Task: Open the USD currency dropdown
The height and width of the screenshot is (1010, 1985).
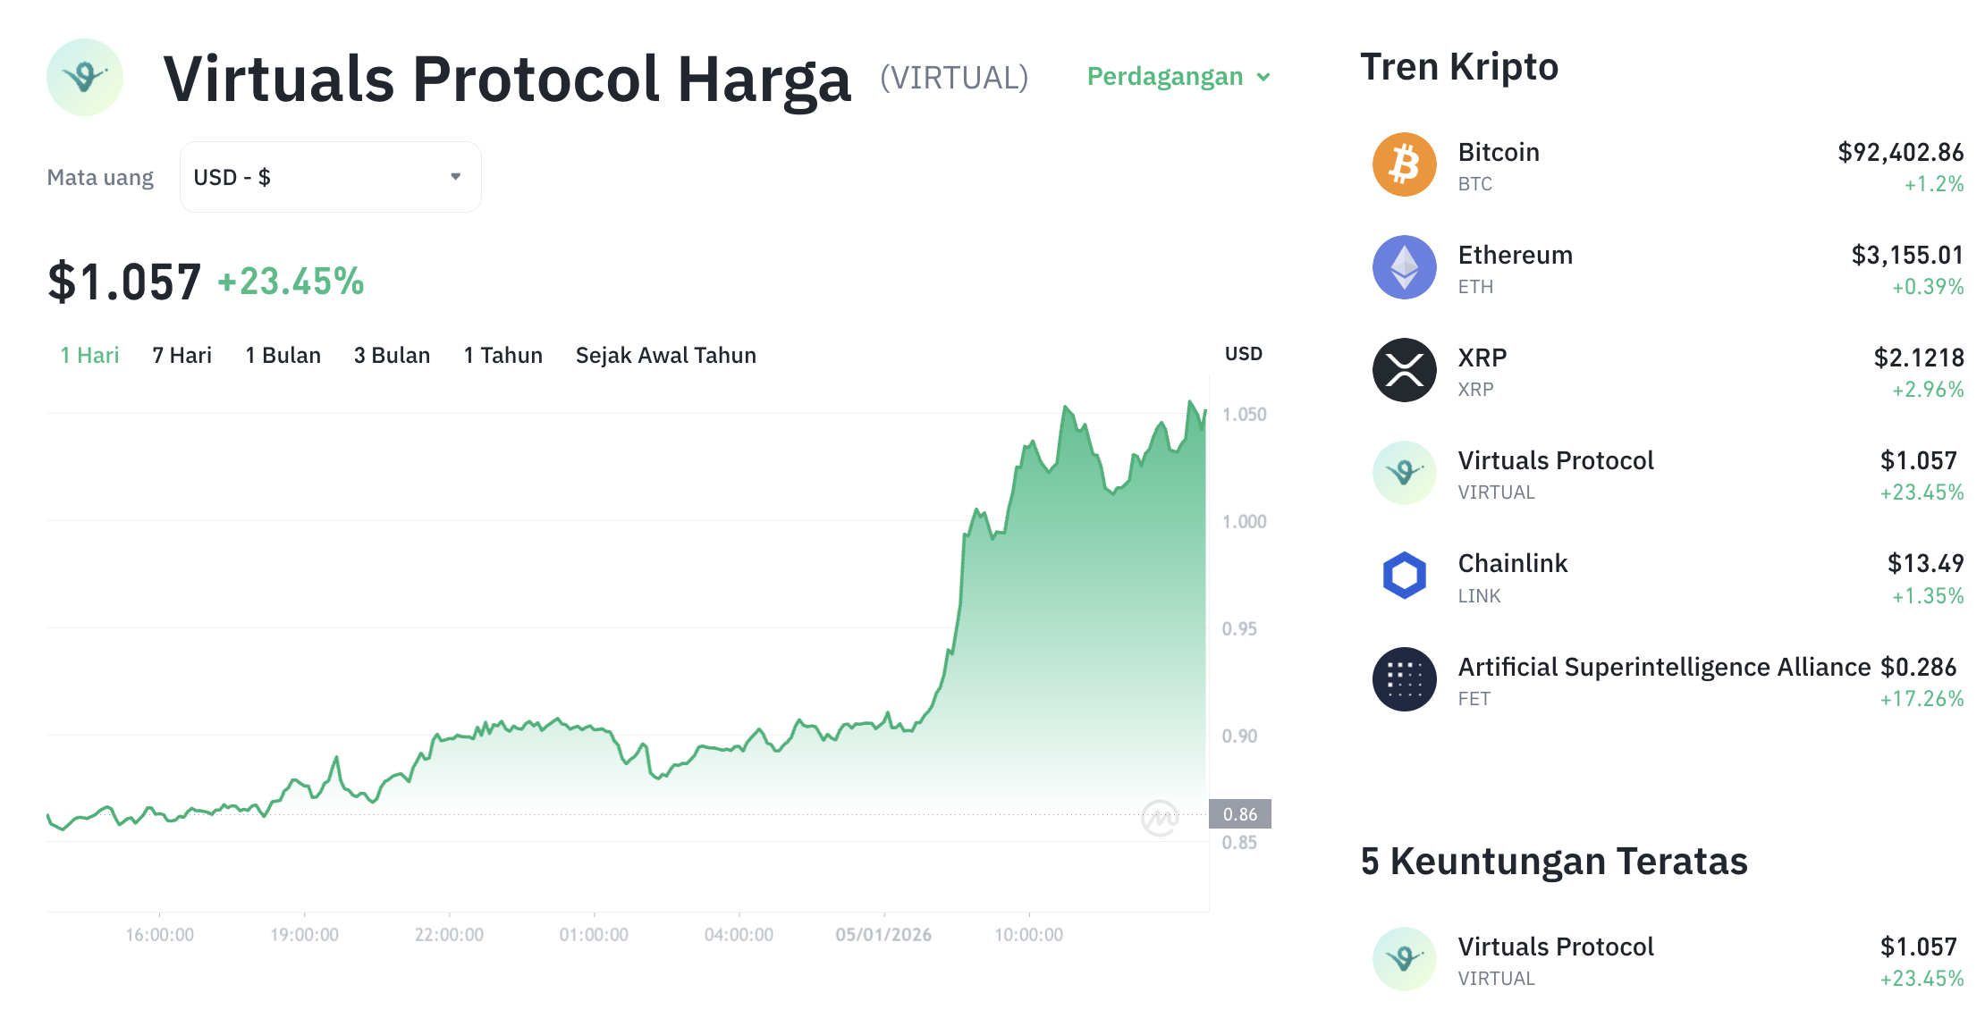Action: coord(330,176)
